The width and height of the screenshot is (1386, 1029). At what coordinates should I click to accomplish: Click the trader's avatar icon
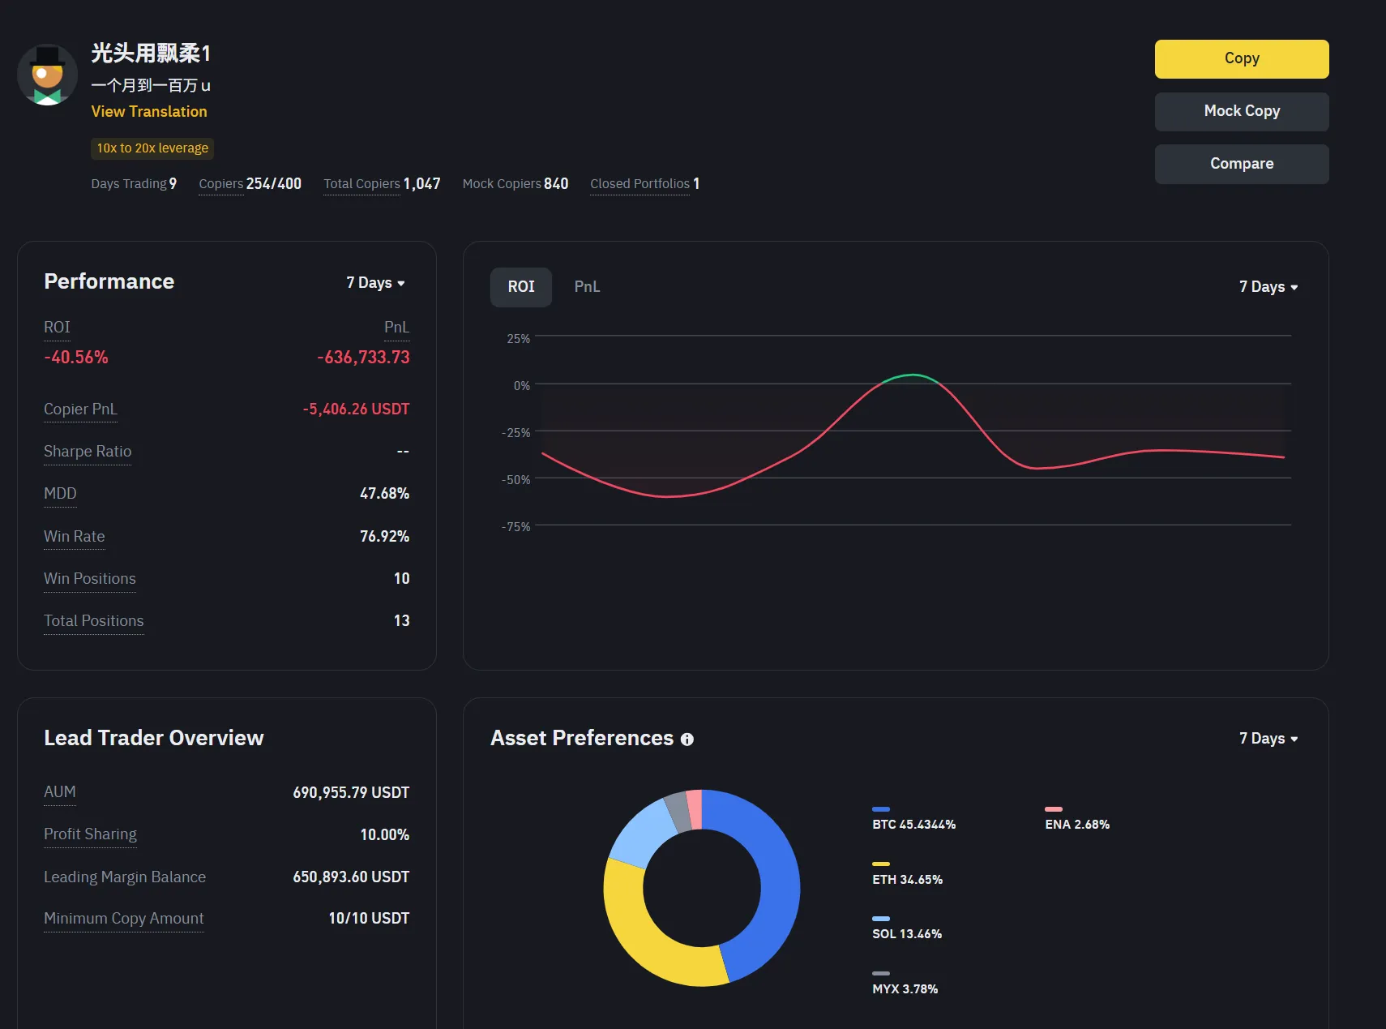pyautogui.click(x=47, y=75)
